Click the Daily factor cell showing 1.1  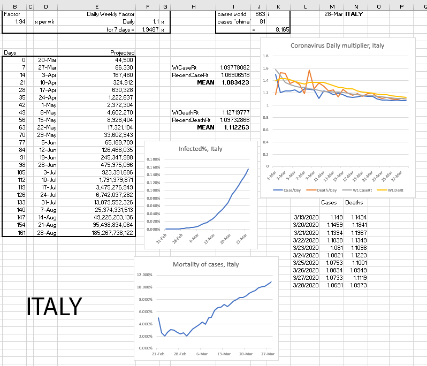coord(151,22)
